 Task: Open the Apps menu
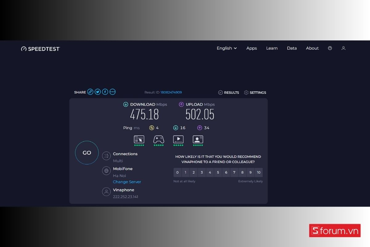coord(252,48)
